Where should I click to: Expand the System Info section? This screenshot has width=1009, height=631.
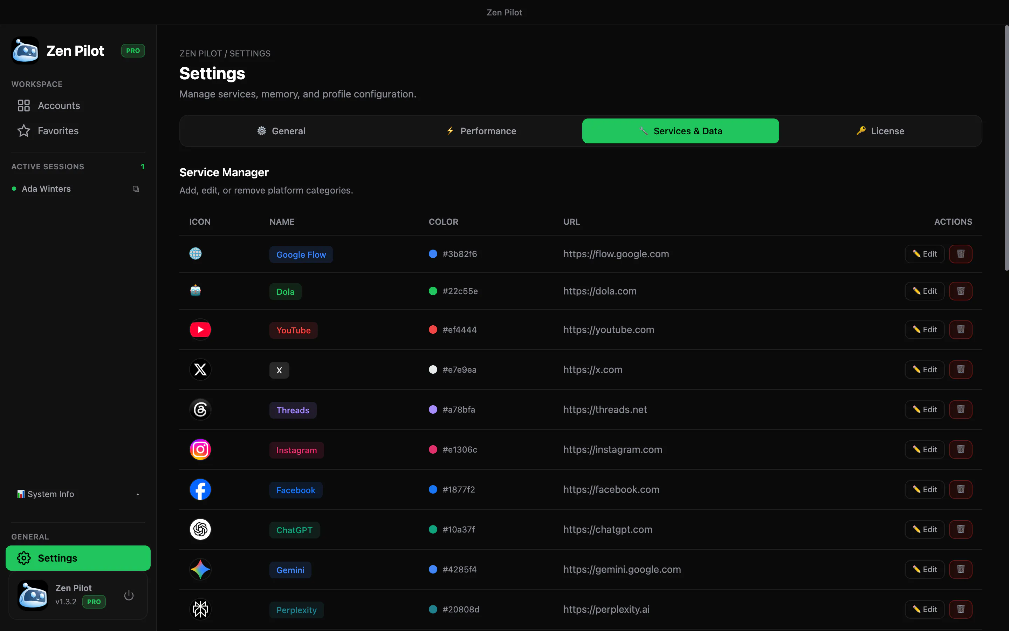[x=78, y=494]
